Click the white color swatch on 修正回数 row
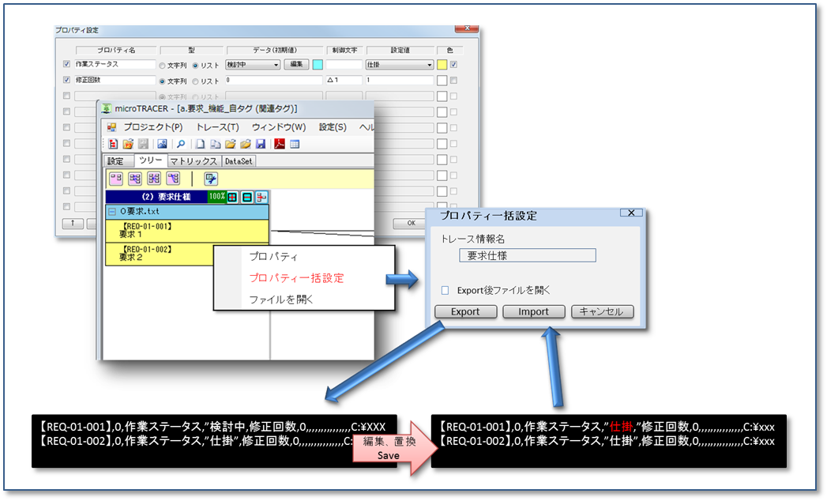Image resolution: width=827 pixels, height=501 pixels. click(x=442, y=81)
